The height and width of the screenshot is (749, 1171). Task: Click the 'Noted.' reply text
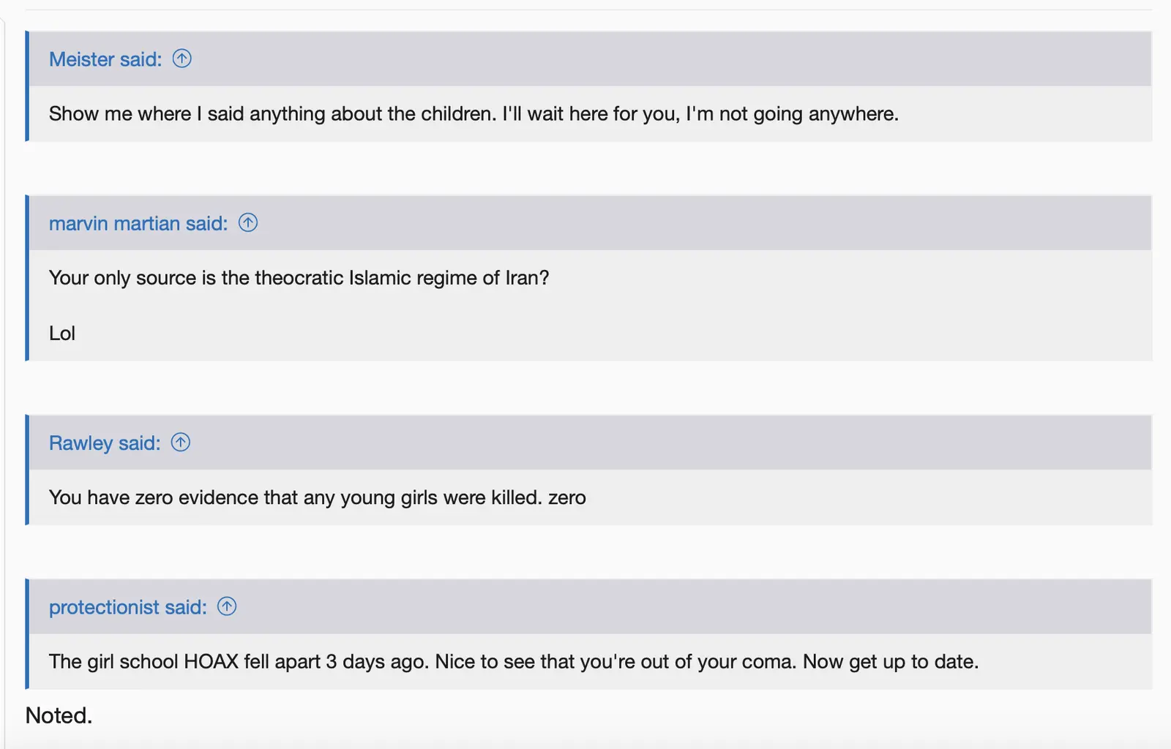point(58,715)
